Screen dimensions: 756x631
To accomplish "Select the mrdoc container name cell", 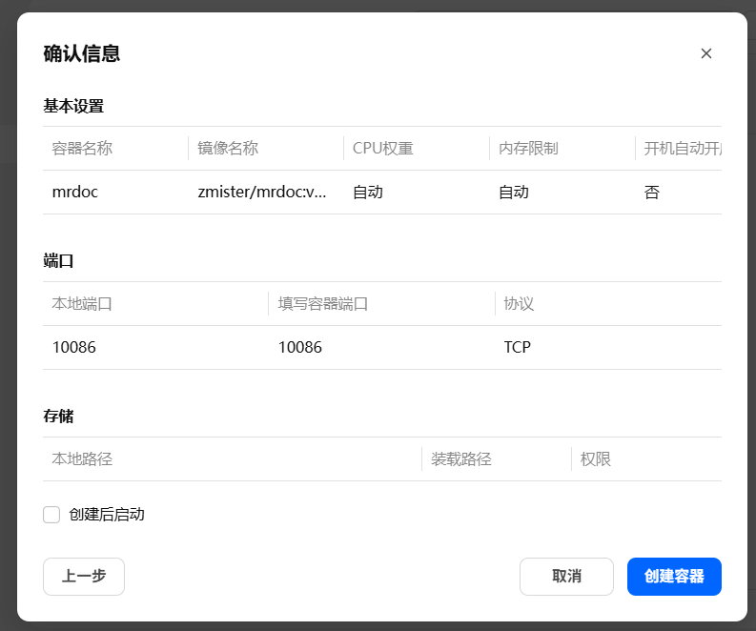I will [75, 192].
